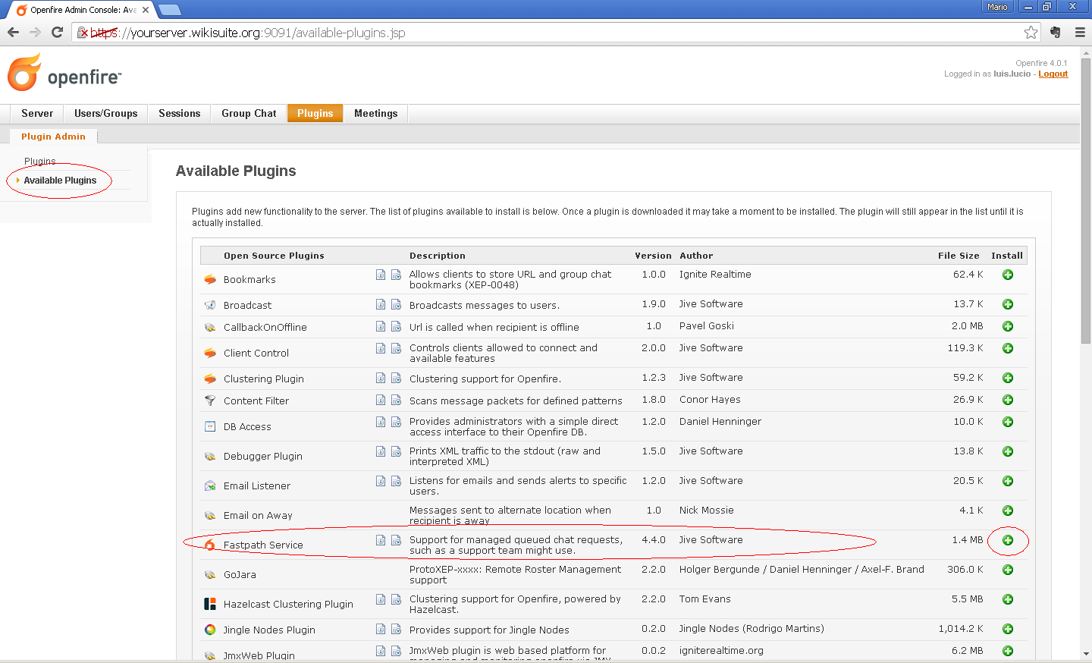1092x663 pixels.
Task: Bookmark this page with the star icon
Action: coord(1031,33)
